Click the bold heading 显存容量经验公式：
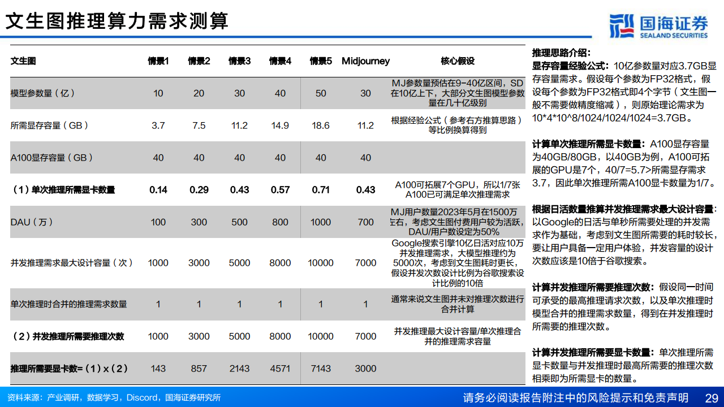724x407 pixels. [x=571, y=65]
